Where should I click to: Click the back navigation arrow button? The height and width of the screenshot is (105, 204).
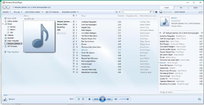[4, 7]
